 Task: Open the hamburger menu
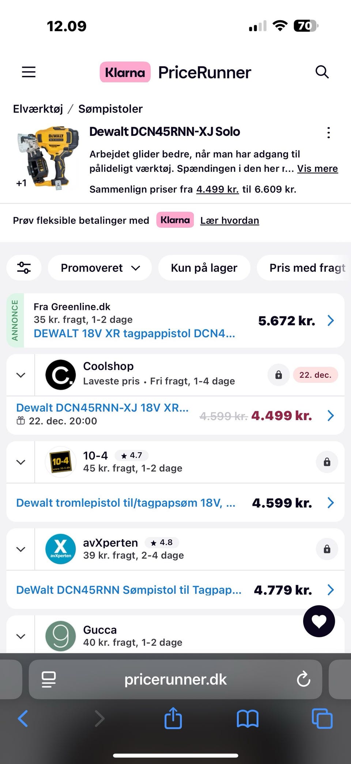tap(29, 72)
